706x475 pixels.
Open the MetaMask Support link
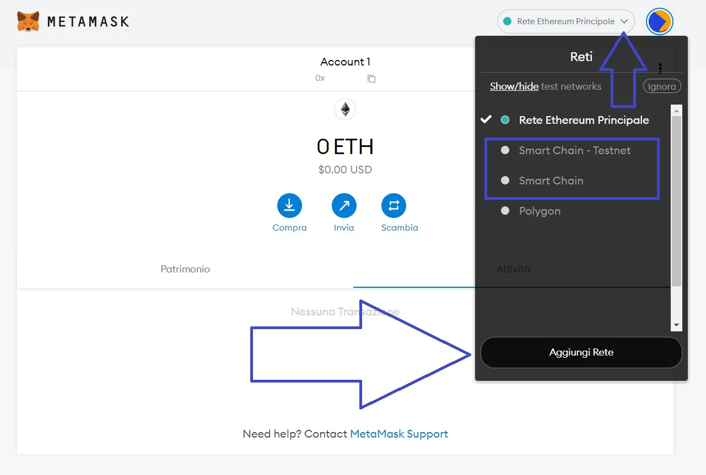click(399, 434)
